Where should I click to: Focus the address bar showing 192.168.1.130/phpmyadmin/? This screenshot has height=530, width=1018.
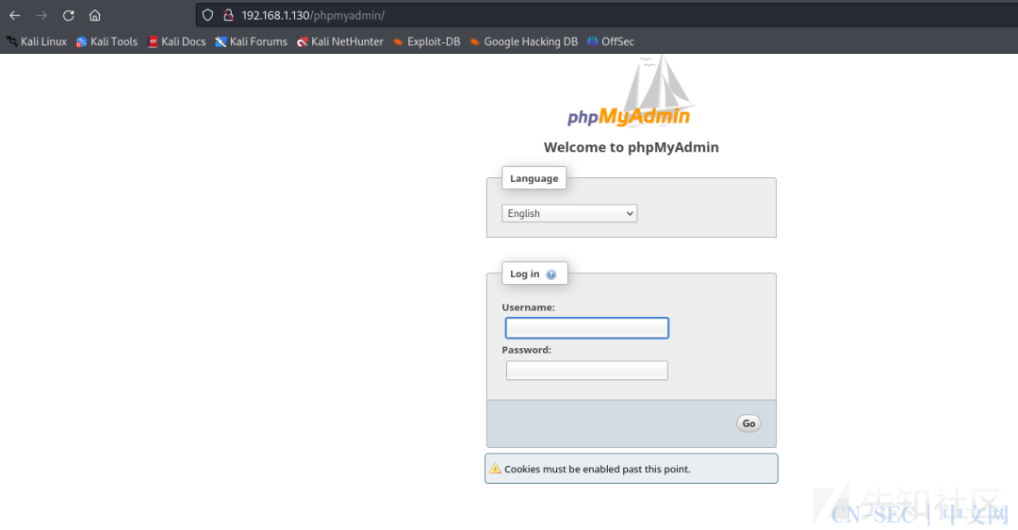(x=607, y=15)
